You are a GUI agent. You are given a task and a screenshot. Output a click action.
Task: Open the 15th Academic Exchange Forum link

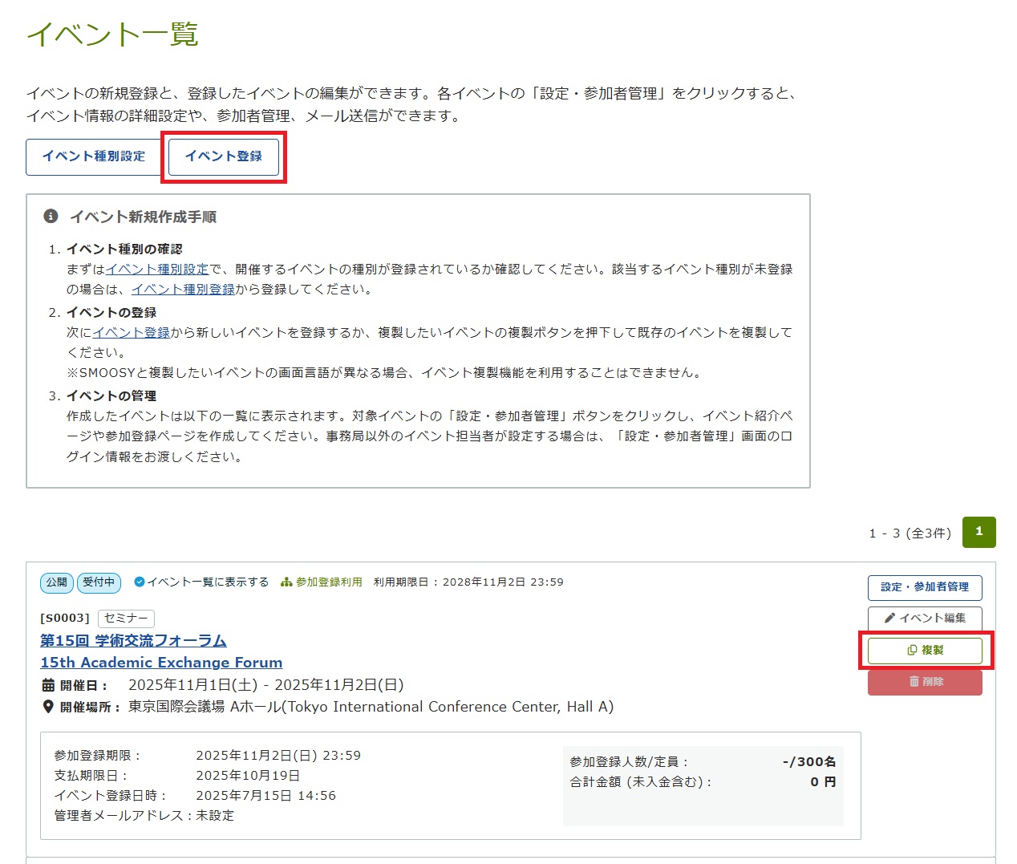pos(161,663)
